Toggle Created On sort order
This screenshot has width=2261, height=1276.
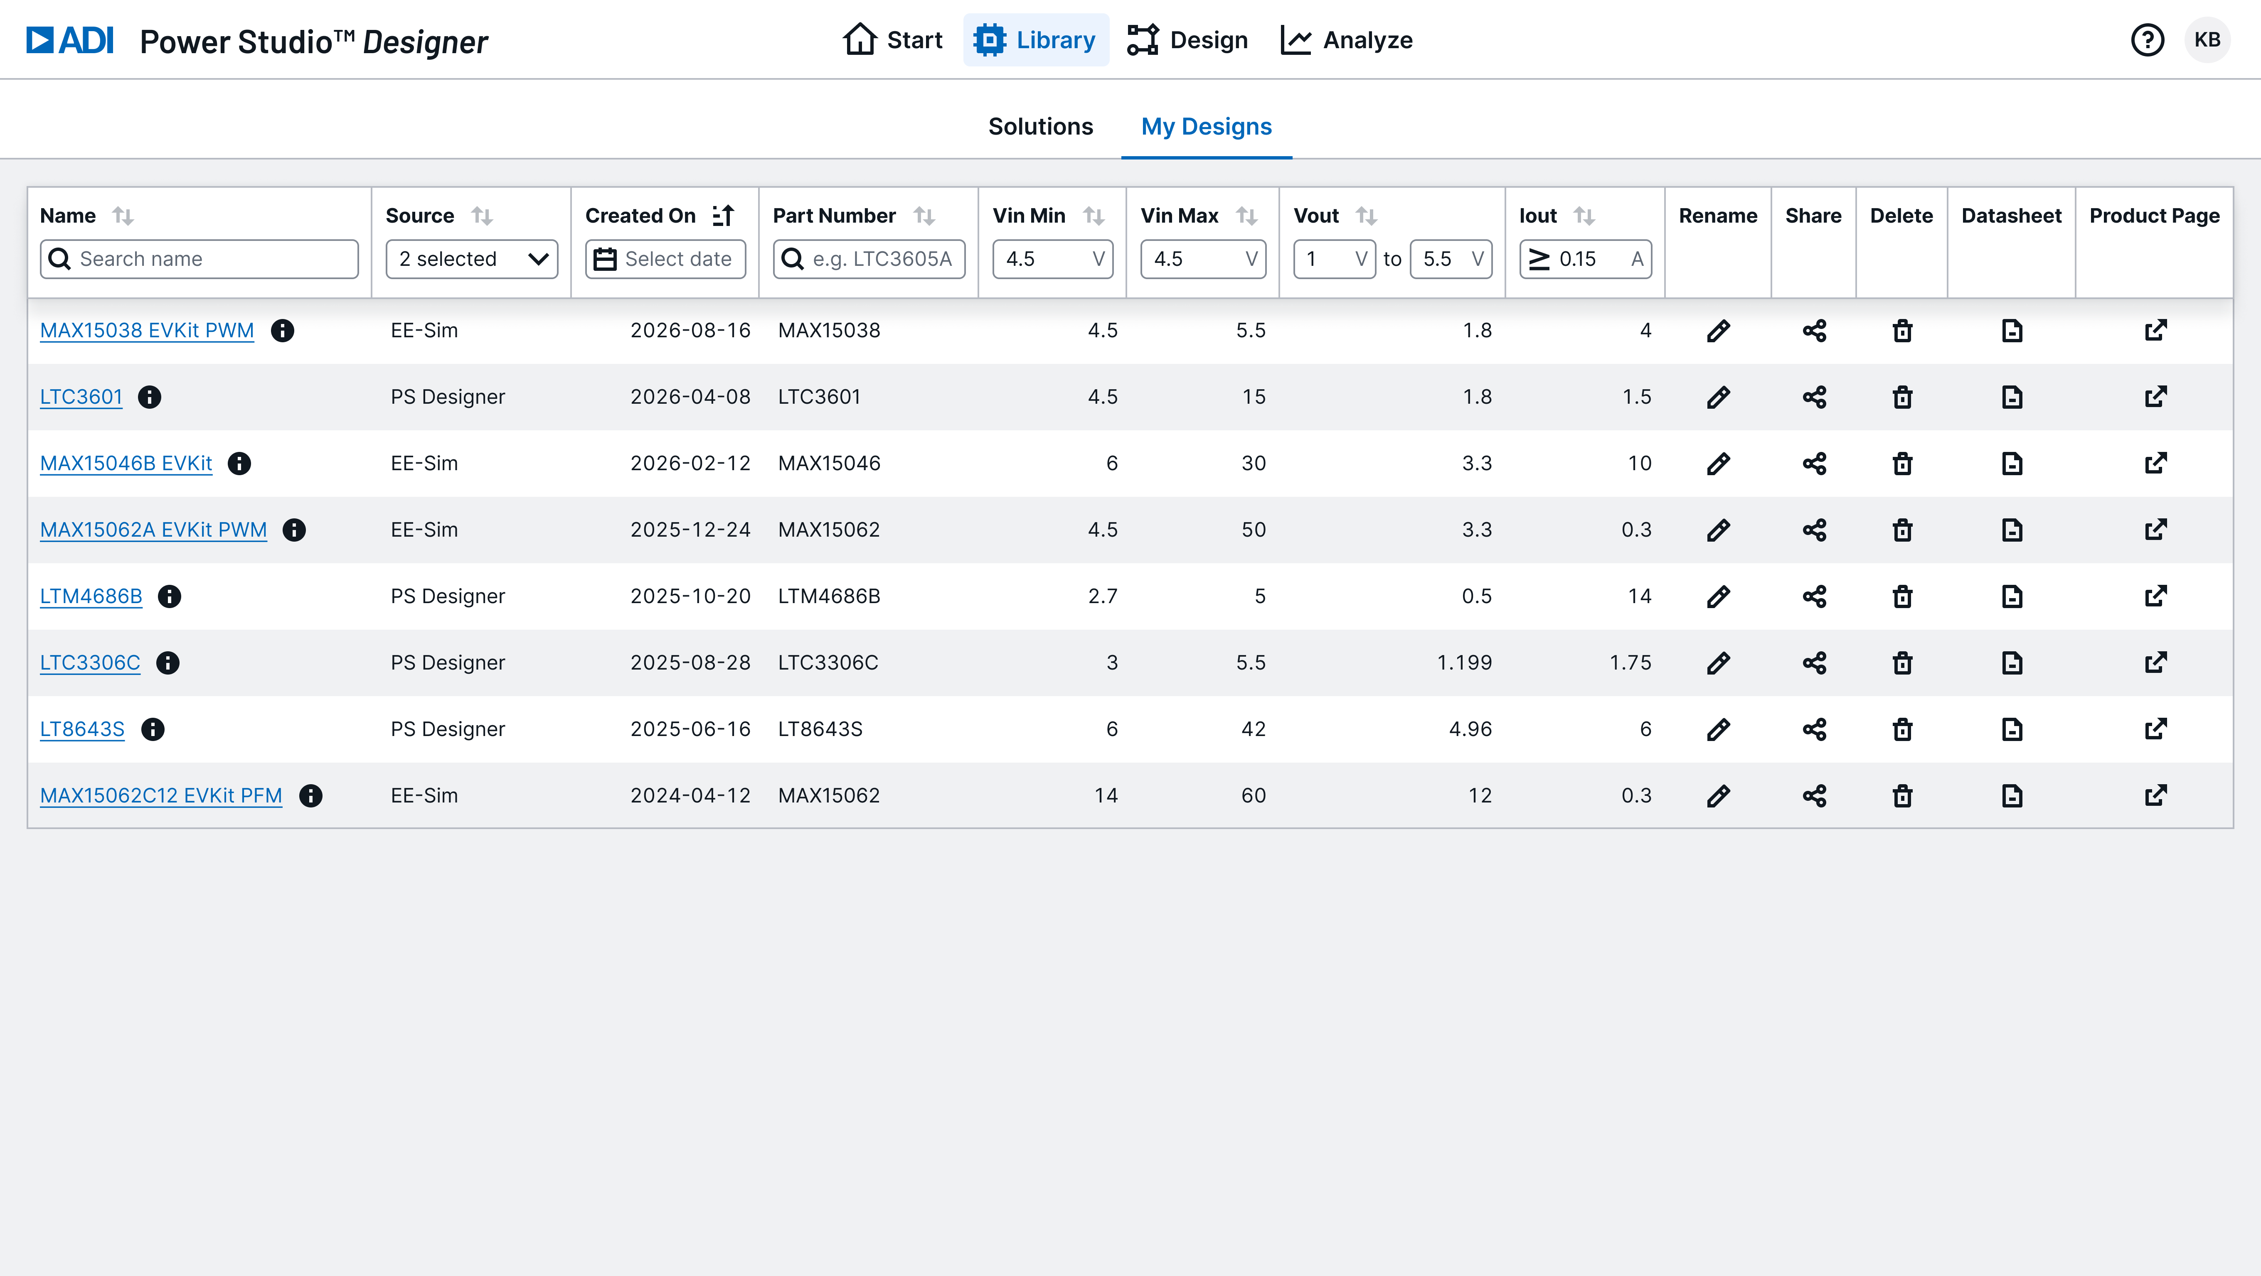point(723,216)
